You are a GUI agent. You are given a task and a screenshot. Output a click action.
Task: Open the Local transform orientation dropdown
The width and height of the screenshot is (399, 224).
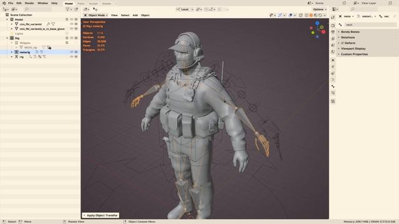coord(185,9)
